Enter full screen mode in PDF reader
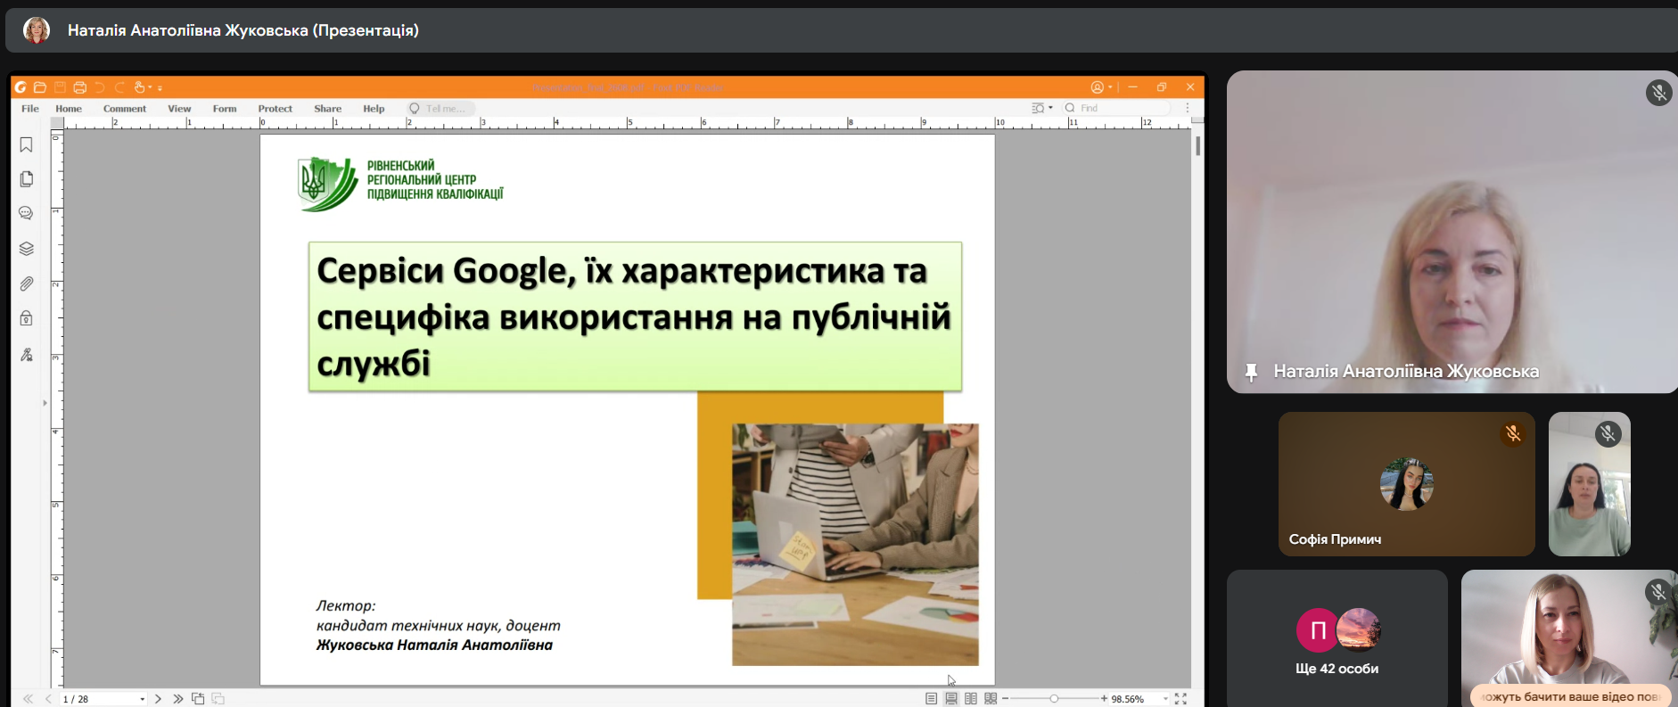The height and width of the screenshot is (707, 1678). click(1180, 699)
